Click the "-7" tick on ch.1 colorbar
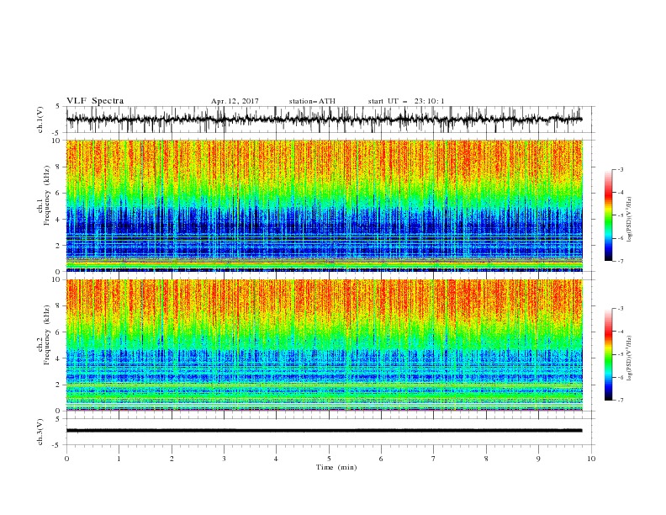The width and height of the screenshot is (666, 515). 621,261
